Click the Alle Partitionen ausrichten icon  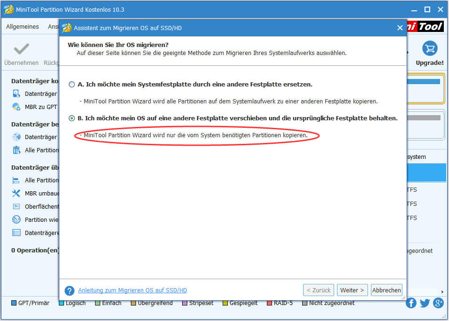point(16,180)
